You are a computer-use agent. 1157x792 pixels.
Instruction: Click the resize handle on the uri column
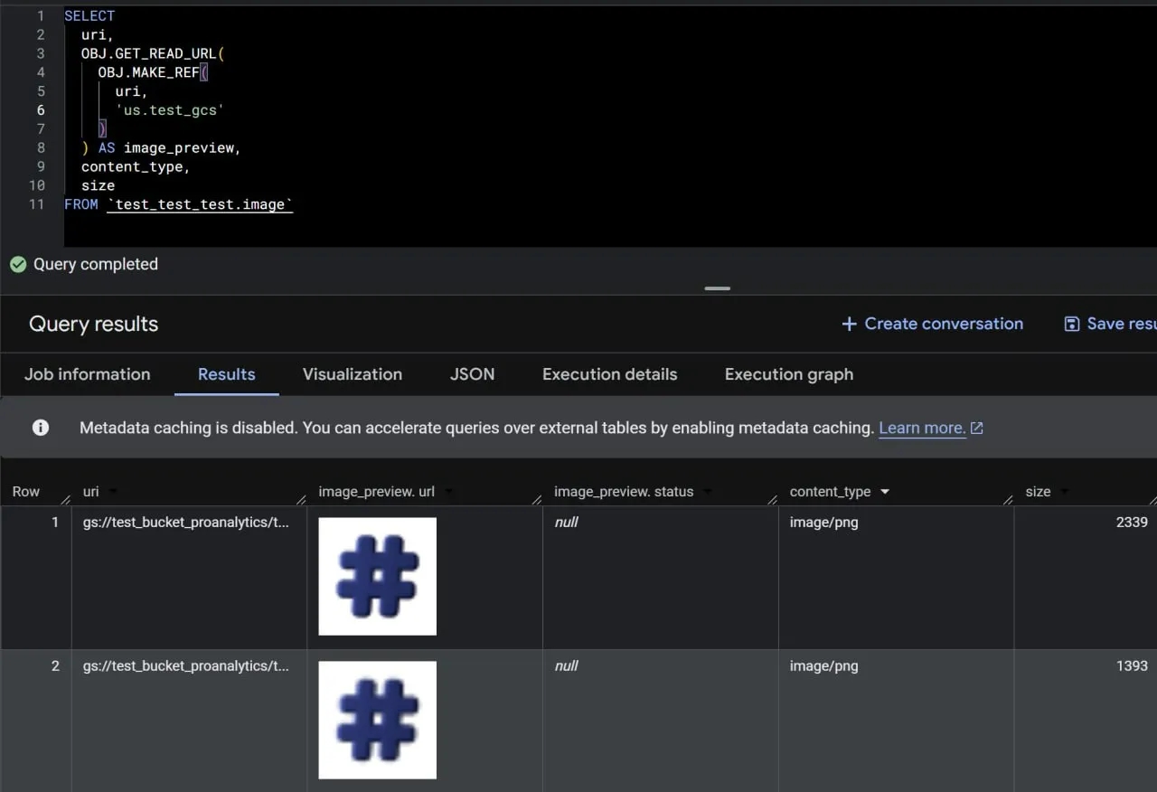(x=300, y=499)
